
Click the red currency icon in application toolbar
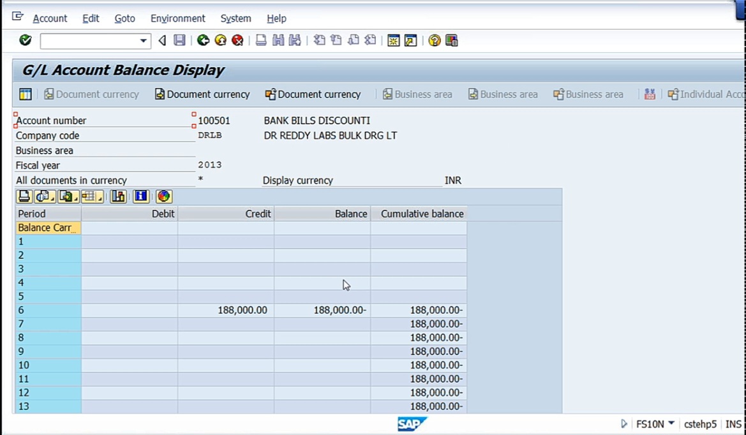point(650,94)
